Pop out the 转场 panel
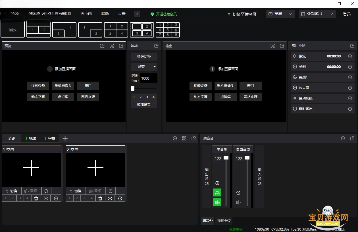Image resolution: width=358 pixels, height=232 pixels. pyautogui.click(x=156, y=46)
